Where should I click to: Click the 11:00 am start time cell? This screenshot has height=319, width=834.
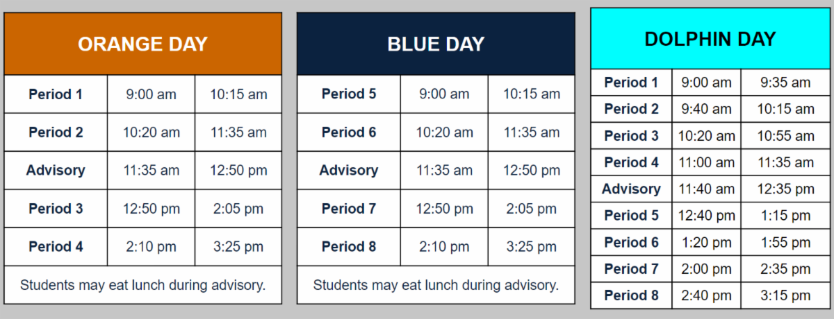[x=706, y=163]
